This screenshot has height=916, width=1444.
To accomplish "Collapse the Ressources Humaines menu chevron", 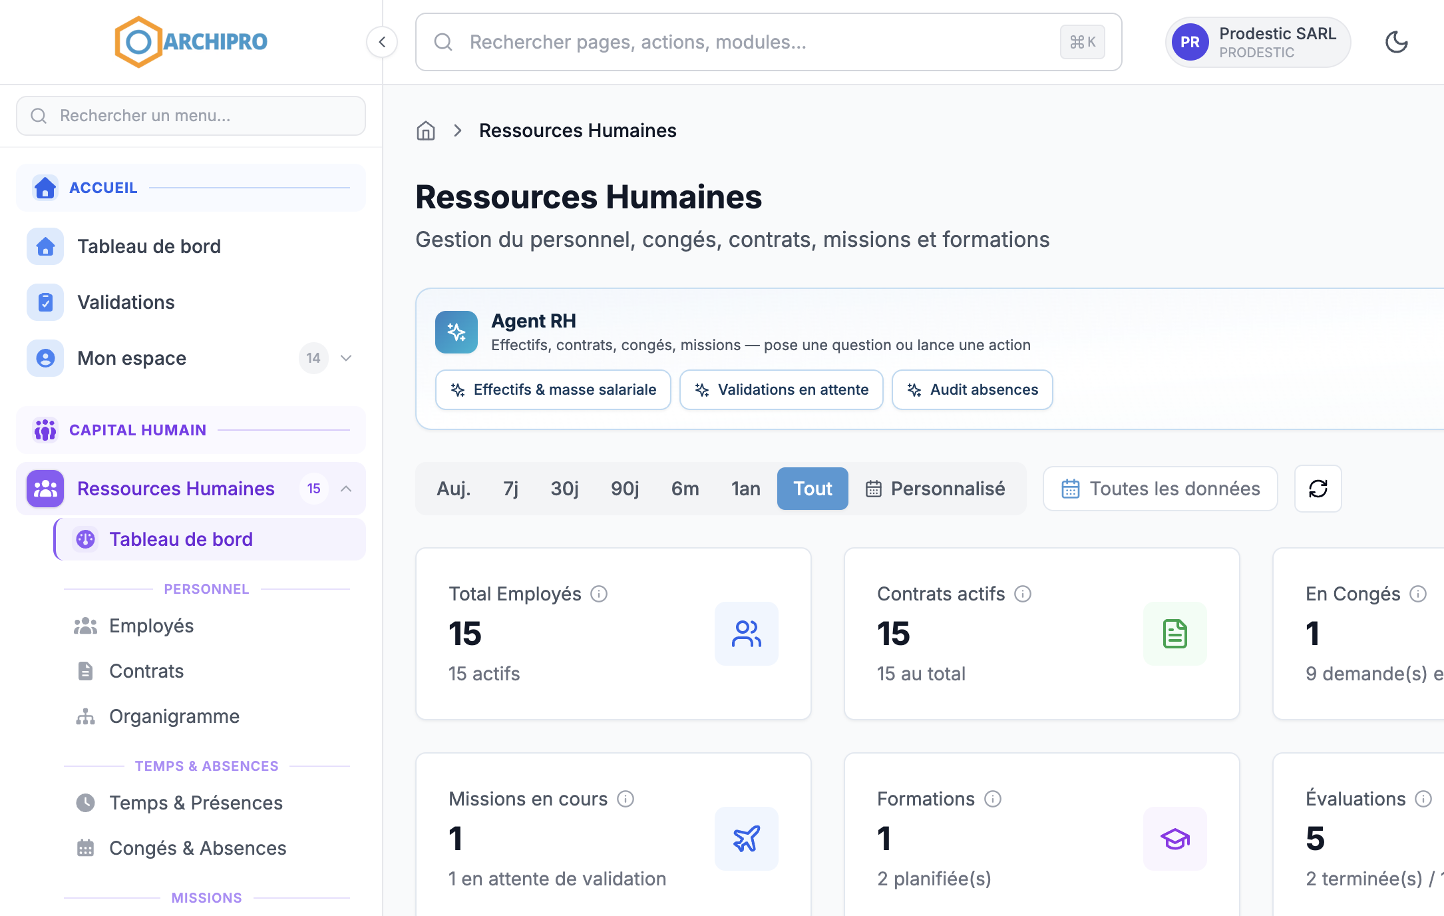I will (x=346, y=489).
